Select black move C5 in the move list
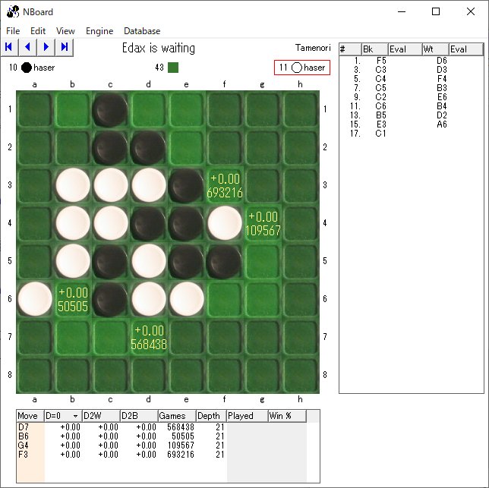This screenshot has width=489, height=488. [381, 88]
